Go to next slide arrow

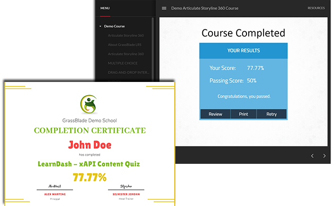coord(324,156)
